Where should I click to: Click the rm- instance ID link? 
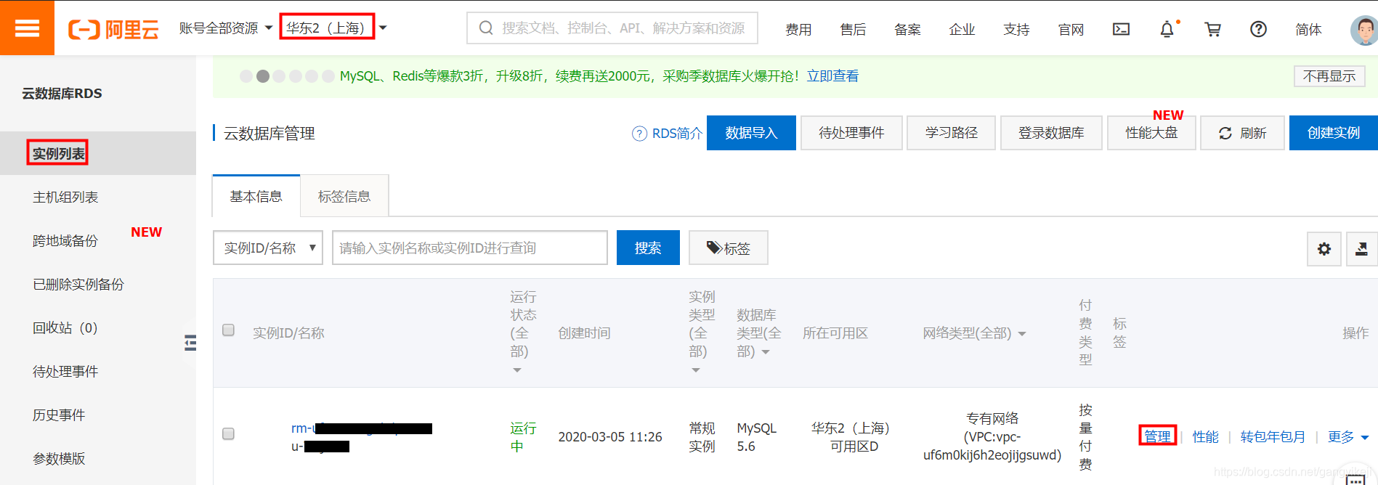(361, 428)
